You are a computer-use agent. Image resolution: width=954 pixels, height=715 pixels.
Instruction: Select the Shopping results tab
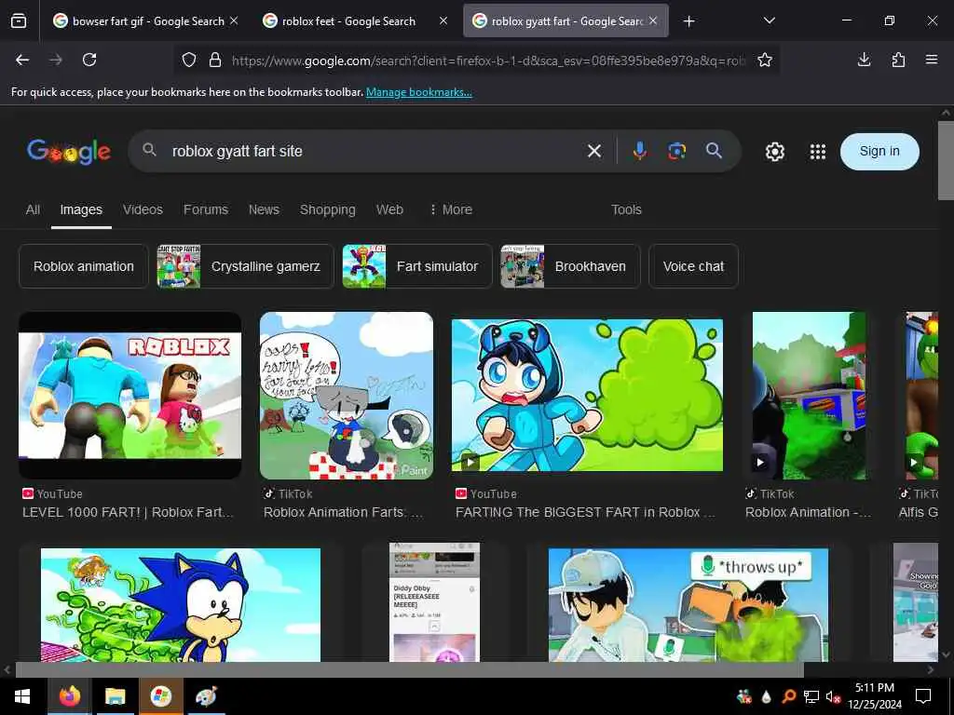[x=327, y=209]
